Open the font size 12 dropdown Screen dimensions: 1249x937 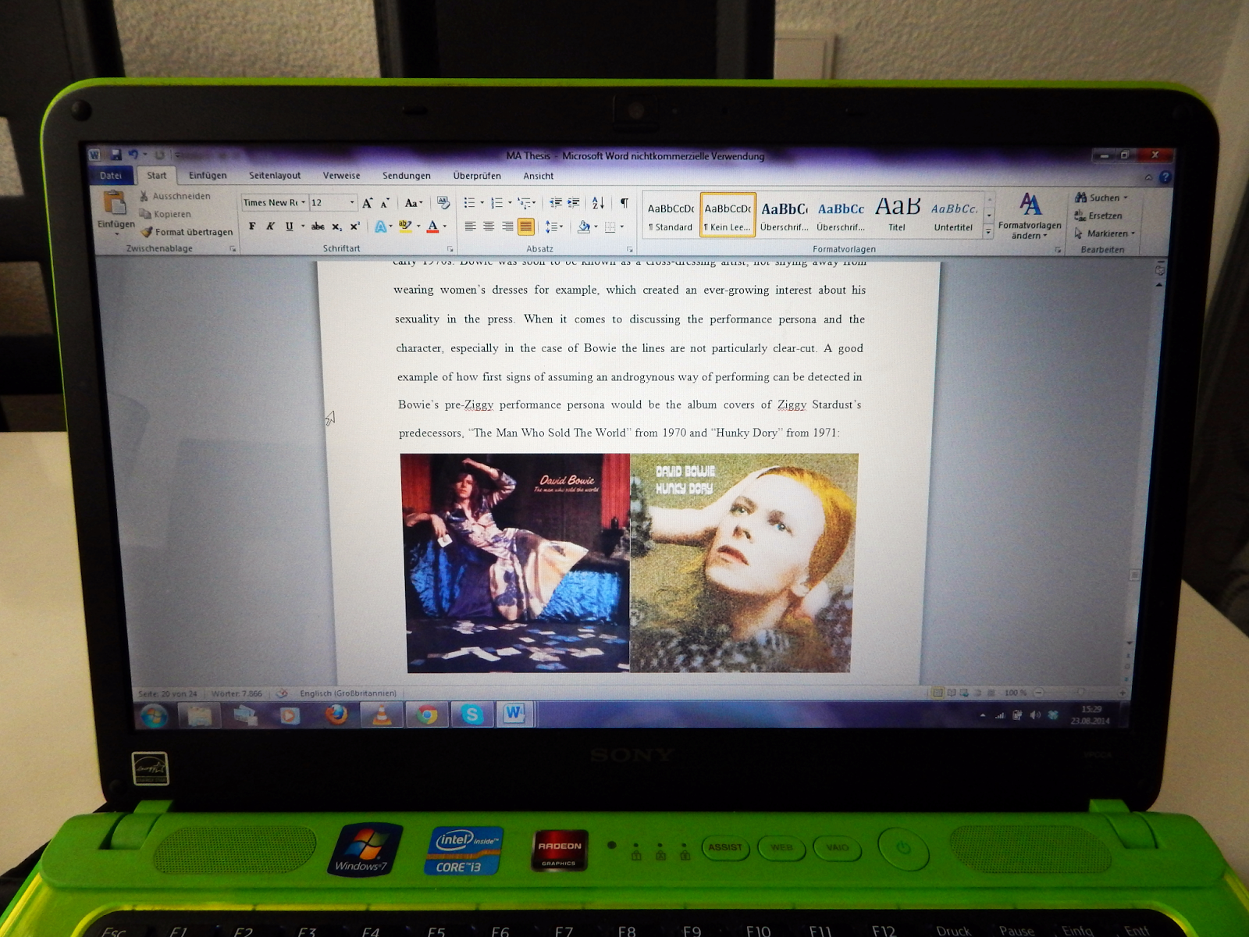tap(352, 203)
